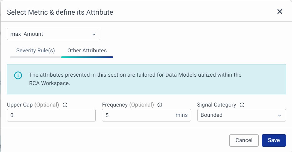The image size is (292, 152).
Task: Click the chevron arrow of max_Amount dropdown
Action: (94, 34)
